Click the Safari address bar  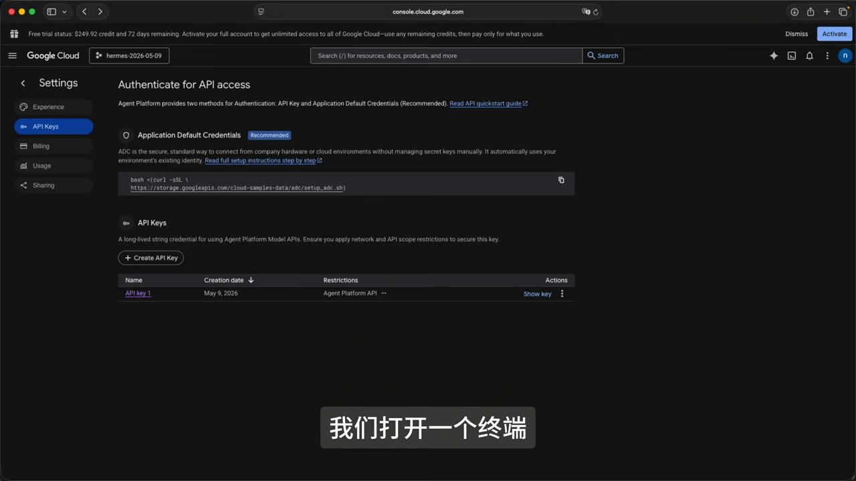(428, 11)
